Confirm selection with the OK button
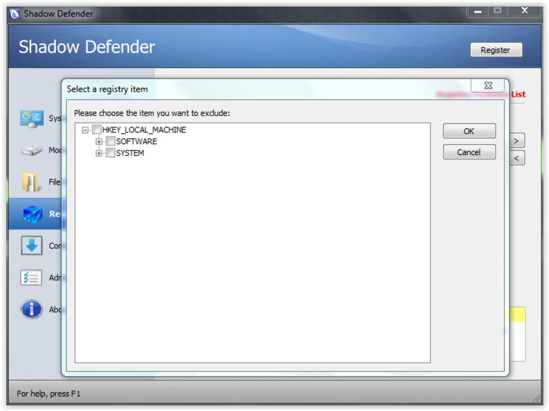549x411 pixels. pyautogui.click(x=469, y=131)
